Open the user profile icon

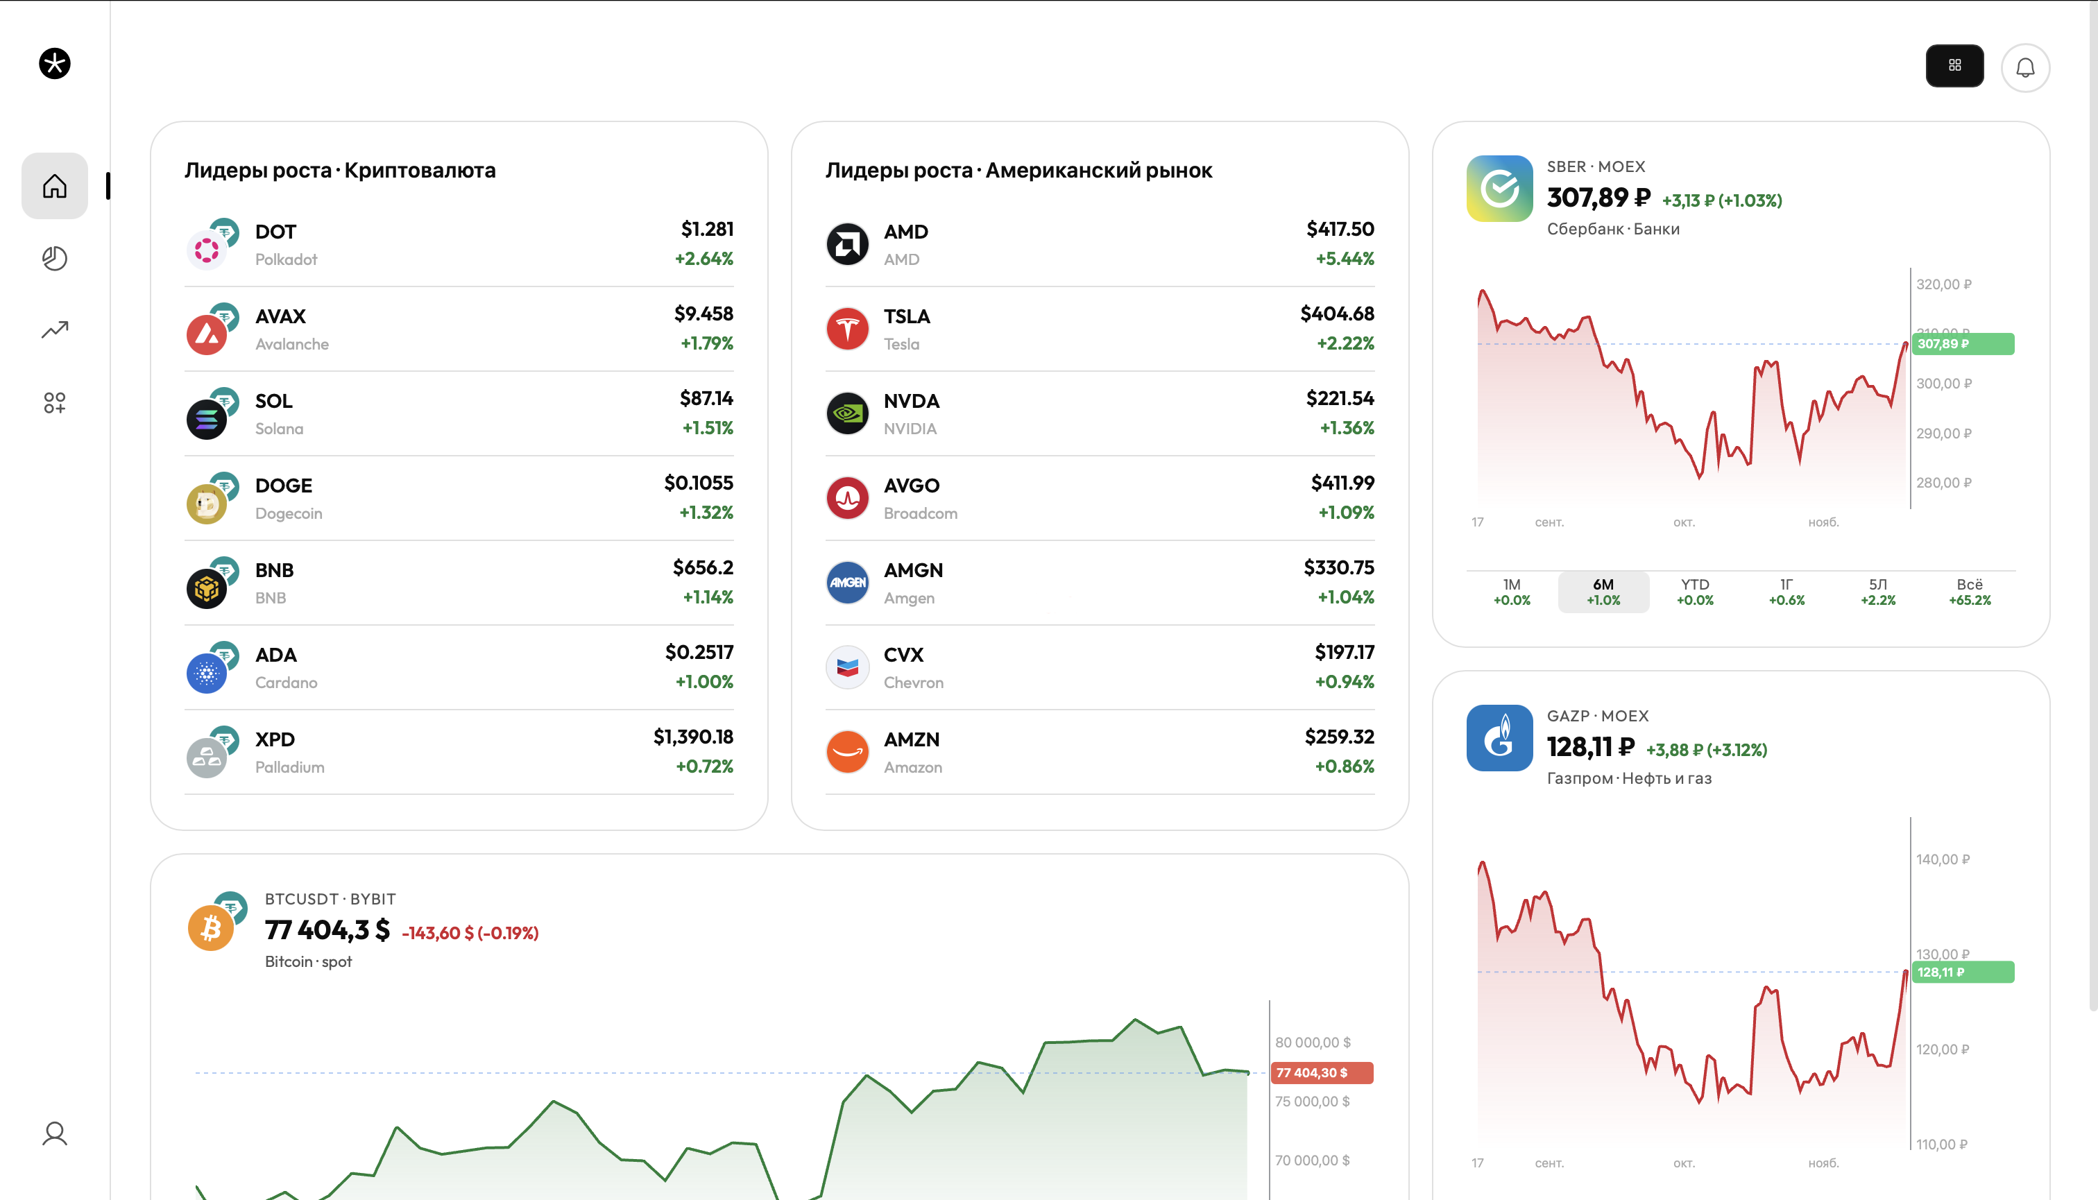coord(54,1134)
